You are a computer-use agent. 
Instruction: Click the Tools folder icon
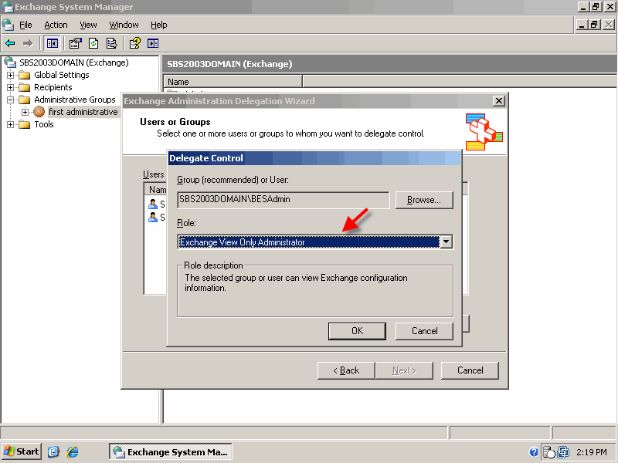pyautogui.click(x=25, y=124)
